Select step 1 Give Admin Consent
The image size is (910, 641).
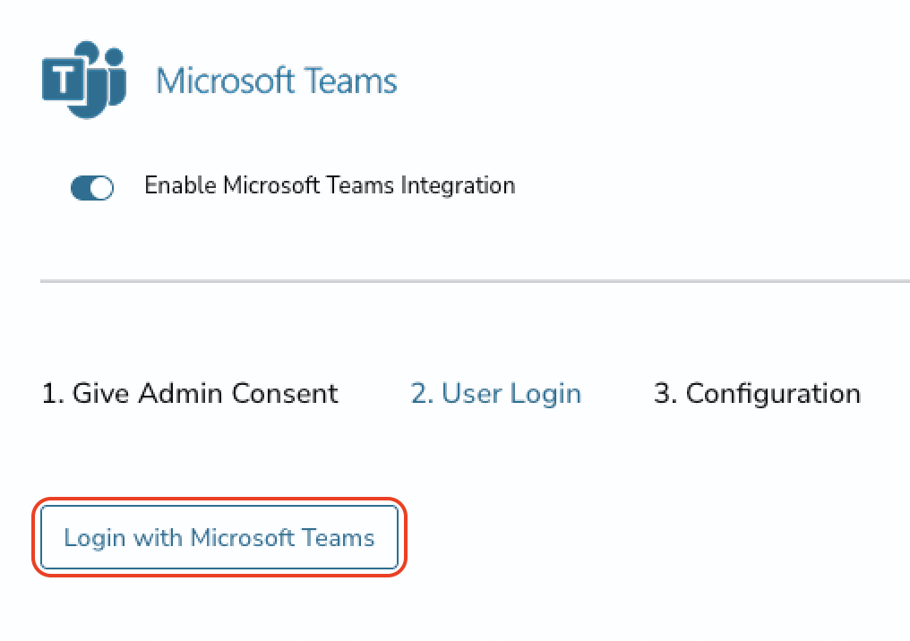(x=190, y=393)
